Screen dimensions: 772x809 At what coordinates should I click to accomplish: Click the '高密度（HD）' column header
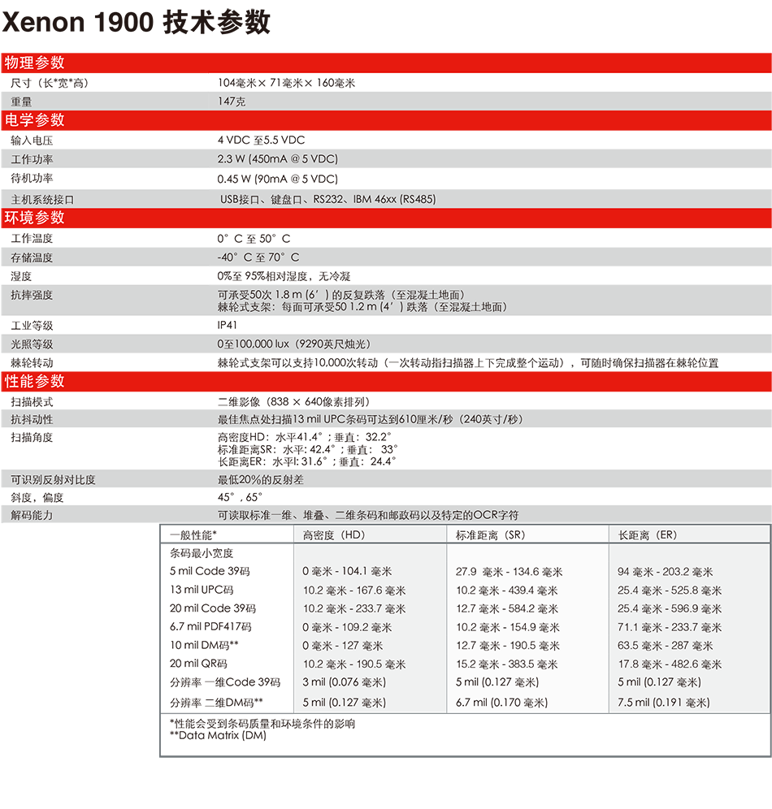click(x=334, y=535)
